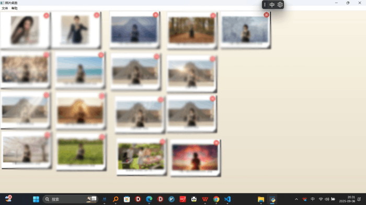
Task: Select the autumn forest path thumbnail
Action: 192,30
